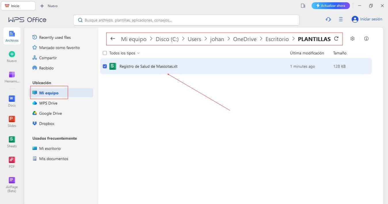Click the 128 KB file size value
The image size is (388, 204).
point(339,66)
